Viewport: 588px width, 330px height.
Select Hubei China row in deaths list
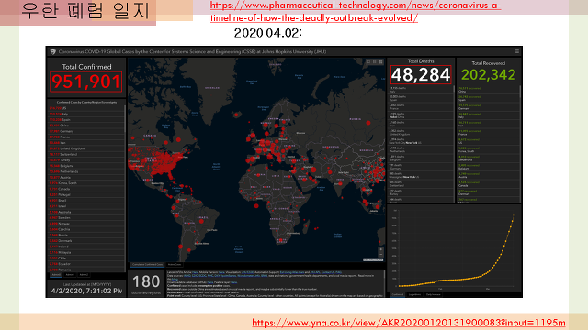pos(421,115)
